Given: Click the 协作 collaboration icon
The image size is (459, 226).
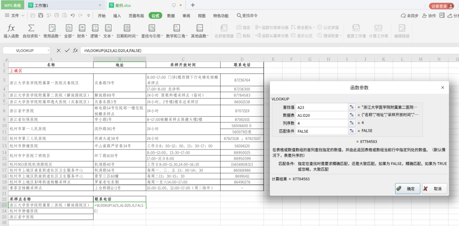Looking at the screenshot, I should click(x=425, y=16).
